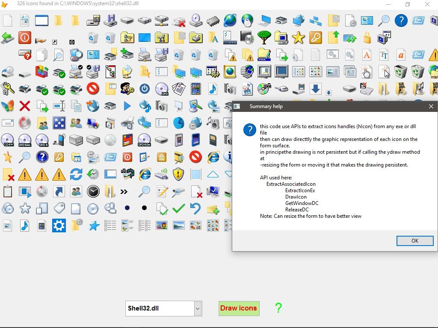Click the DrawIcon text in the dialog
This screenshot has width=438, height=328.
coord(296,197)
